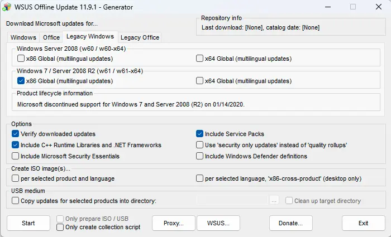
Task: Open Proxy settings
Action: point(174,223)
